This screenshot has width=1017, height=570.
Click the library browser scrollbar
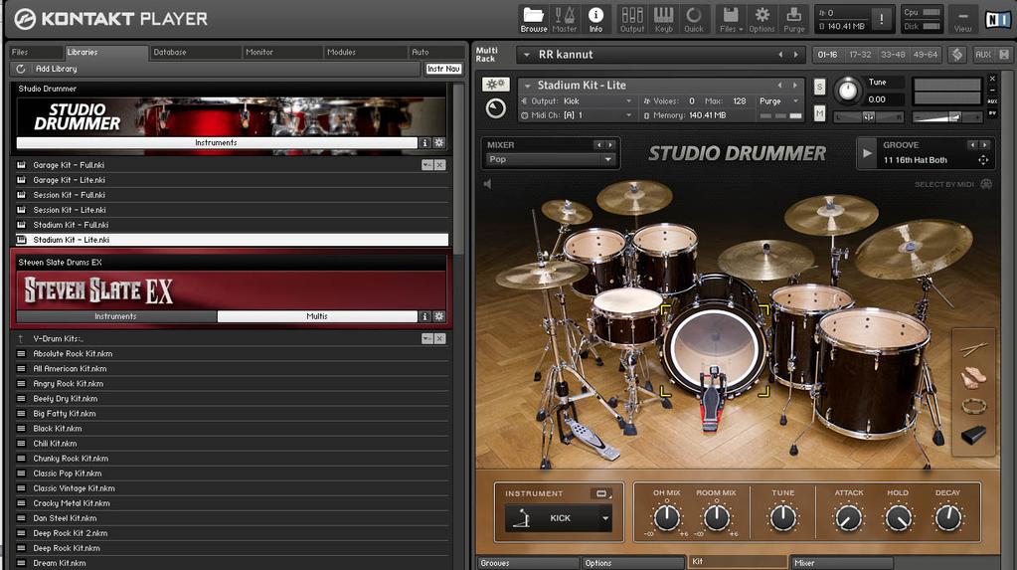click(x=458, y=169)
